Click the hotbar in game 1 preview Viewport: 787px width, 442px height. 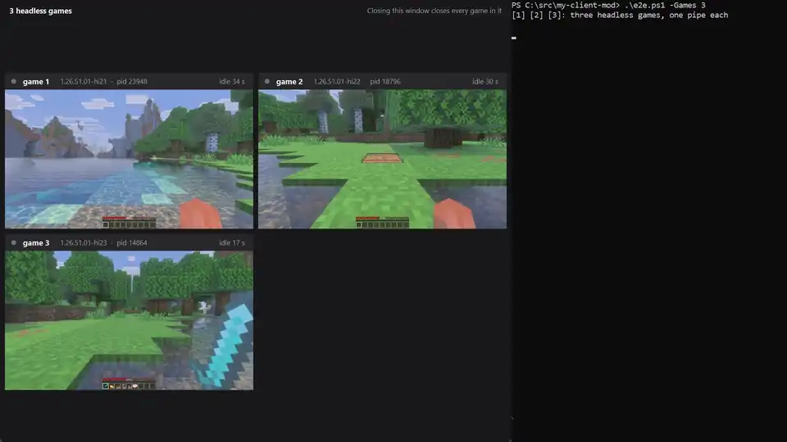click(x=129, y=224)
